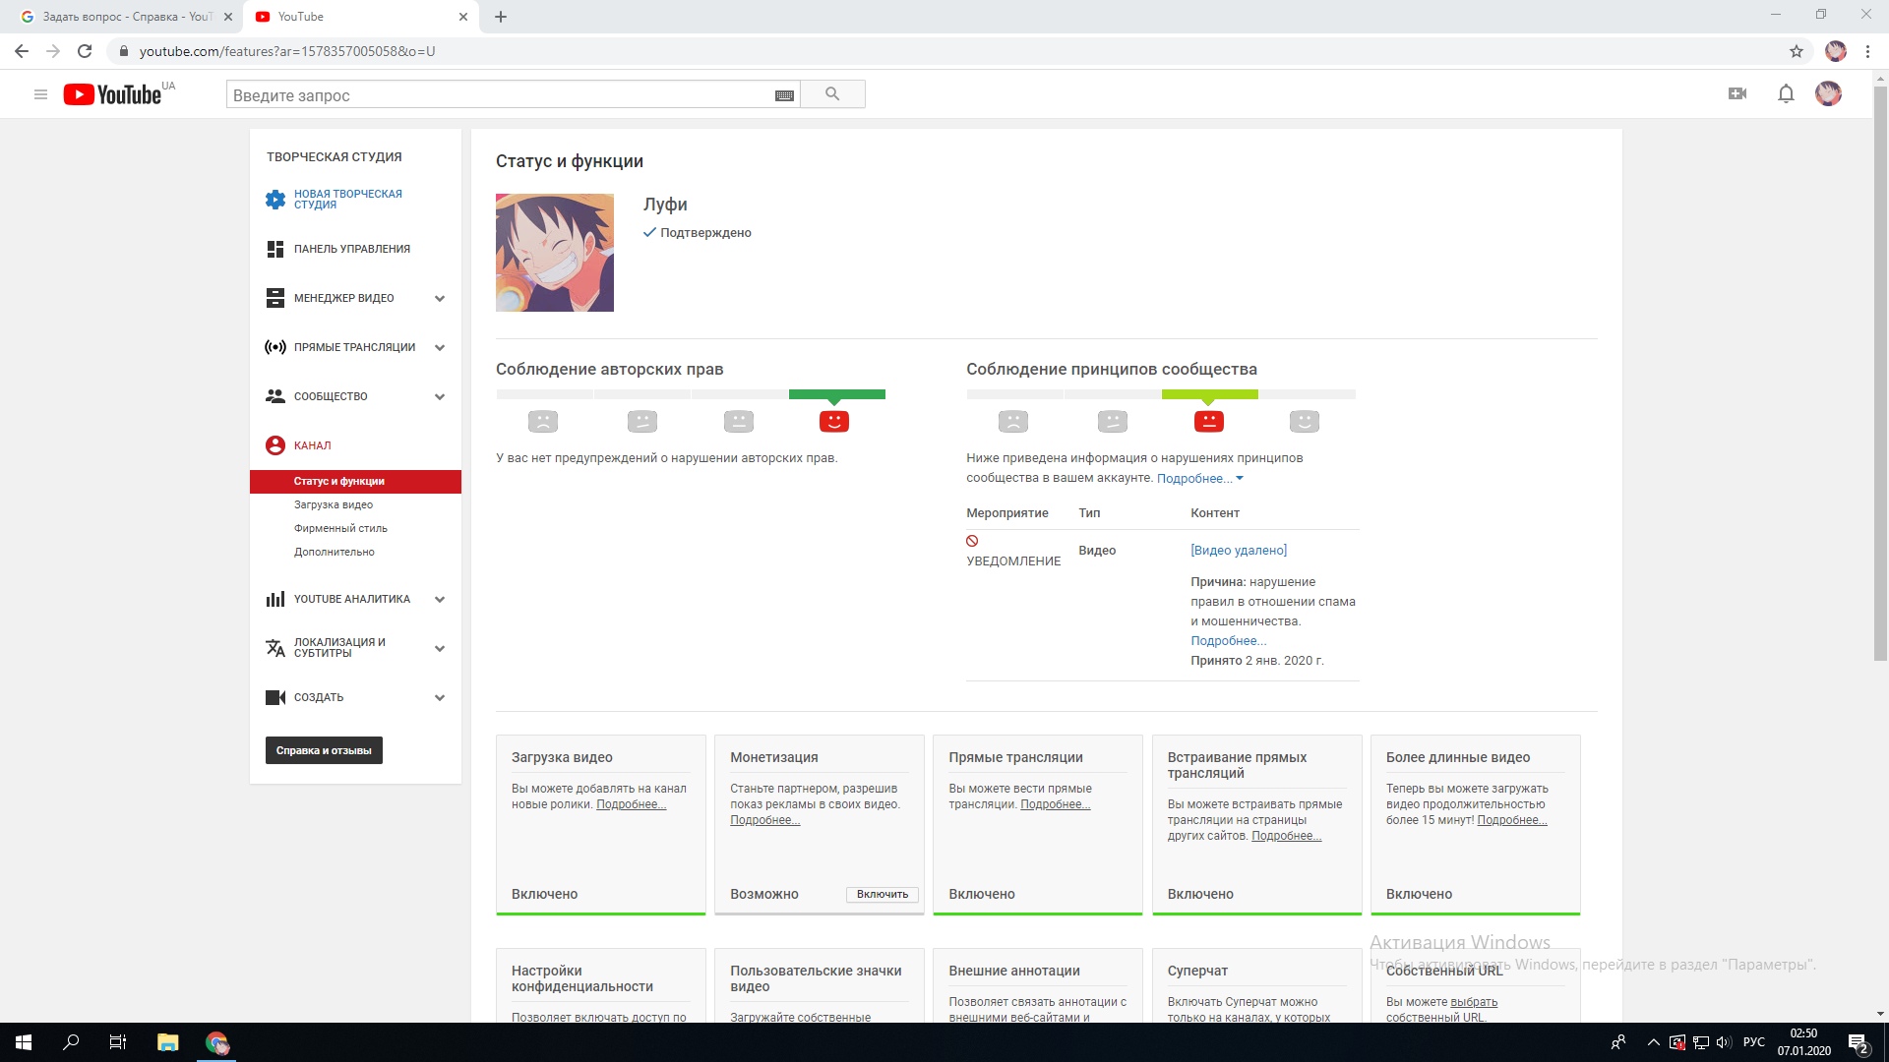
Task: Click the new Creator Studio gear icon
Action: click(275, 200)
